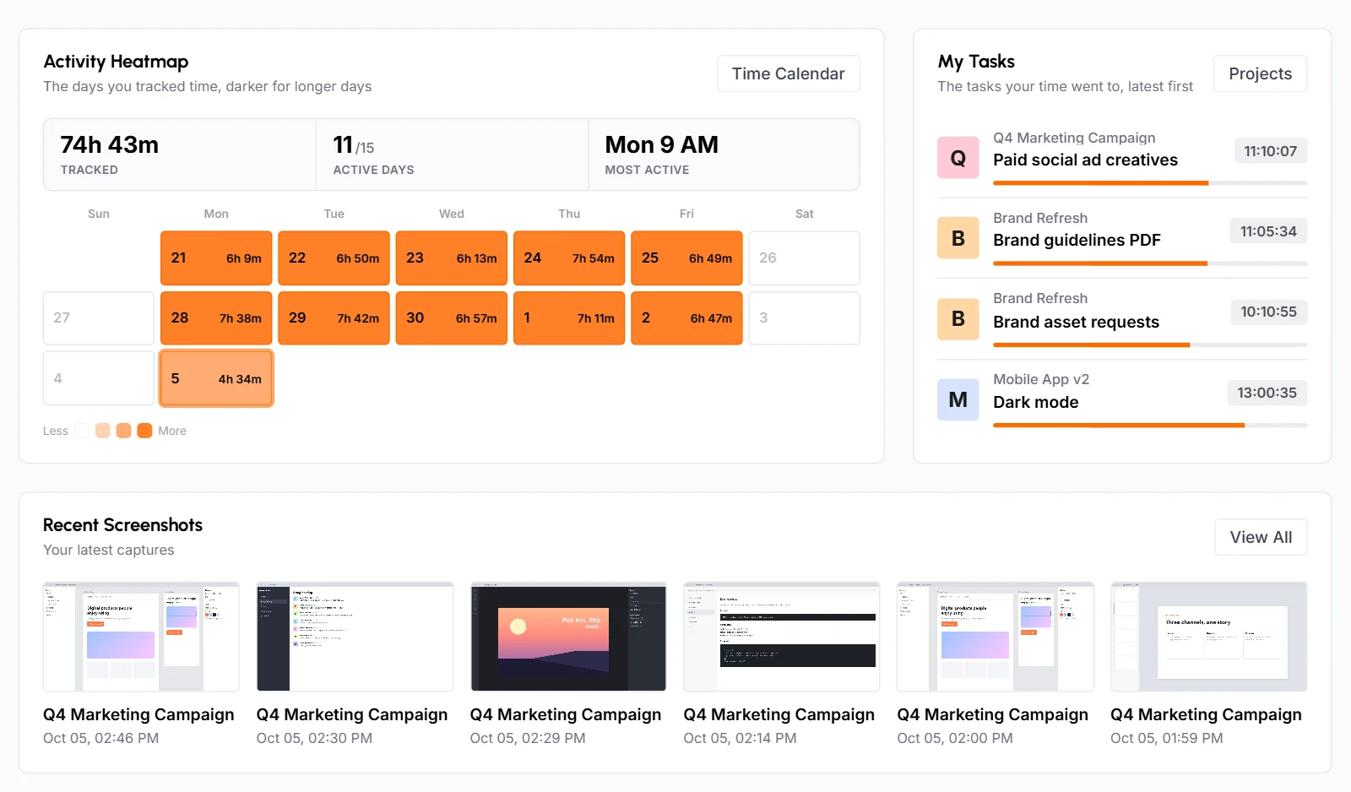This screenshot has height=792, width=1351.
Task: Open sunset screenshot from Oct 05, 02:29 PM
Action: pyautogui.click(x=568, y=637)
